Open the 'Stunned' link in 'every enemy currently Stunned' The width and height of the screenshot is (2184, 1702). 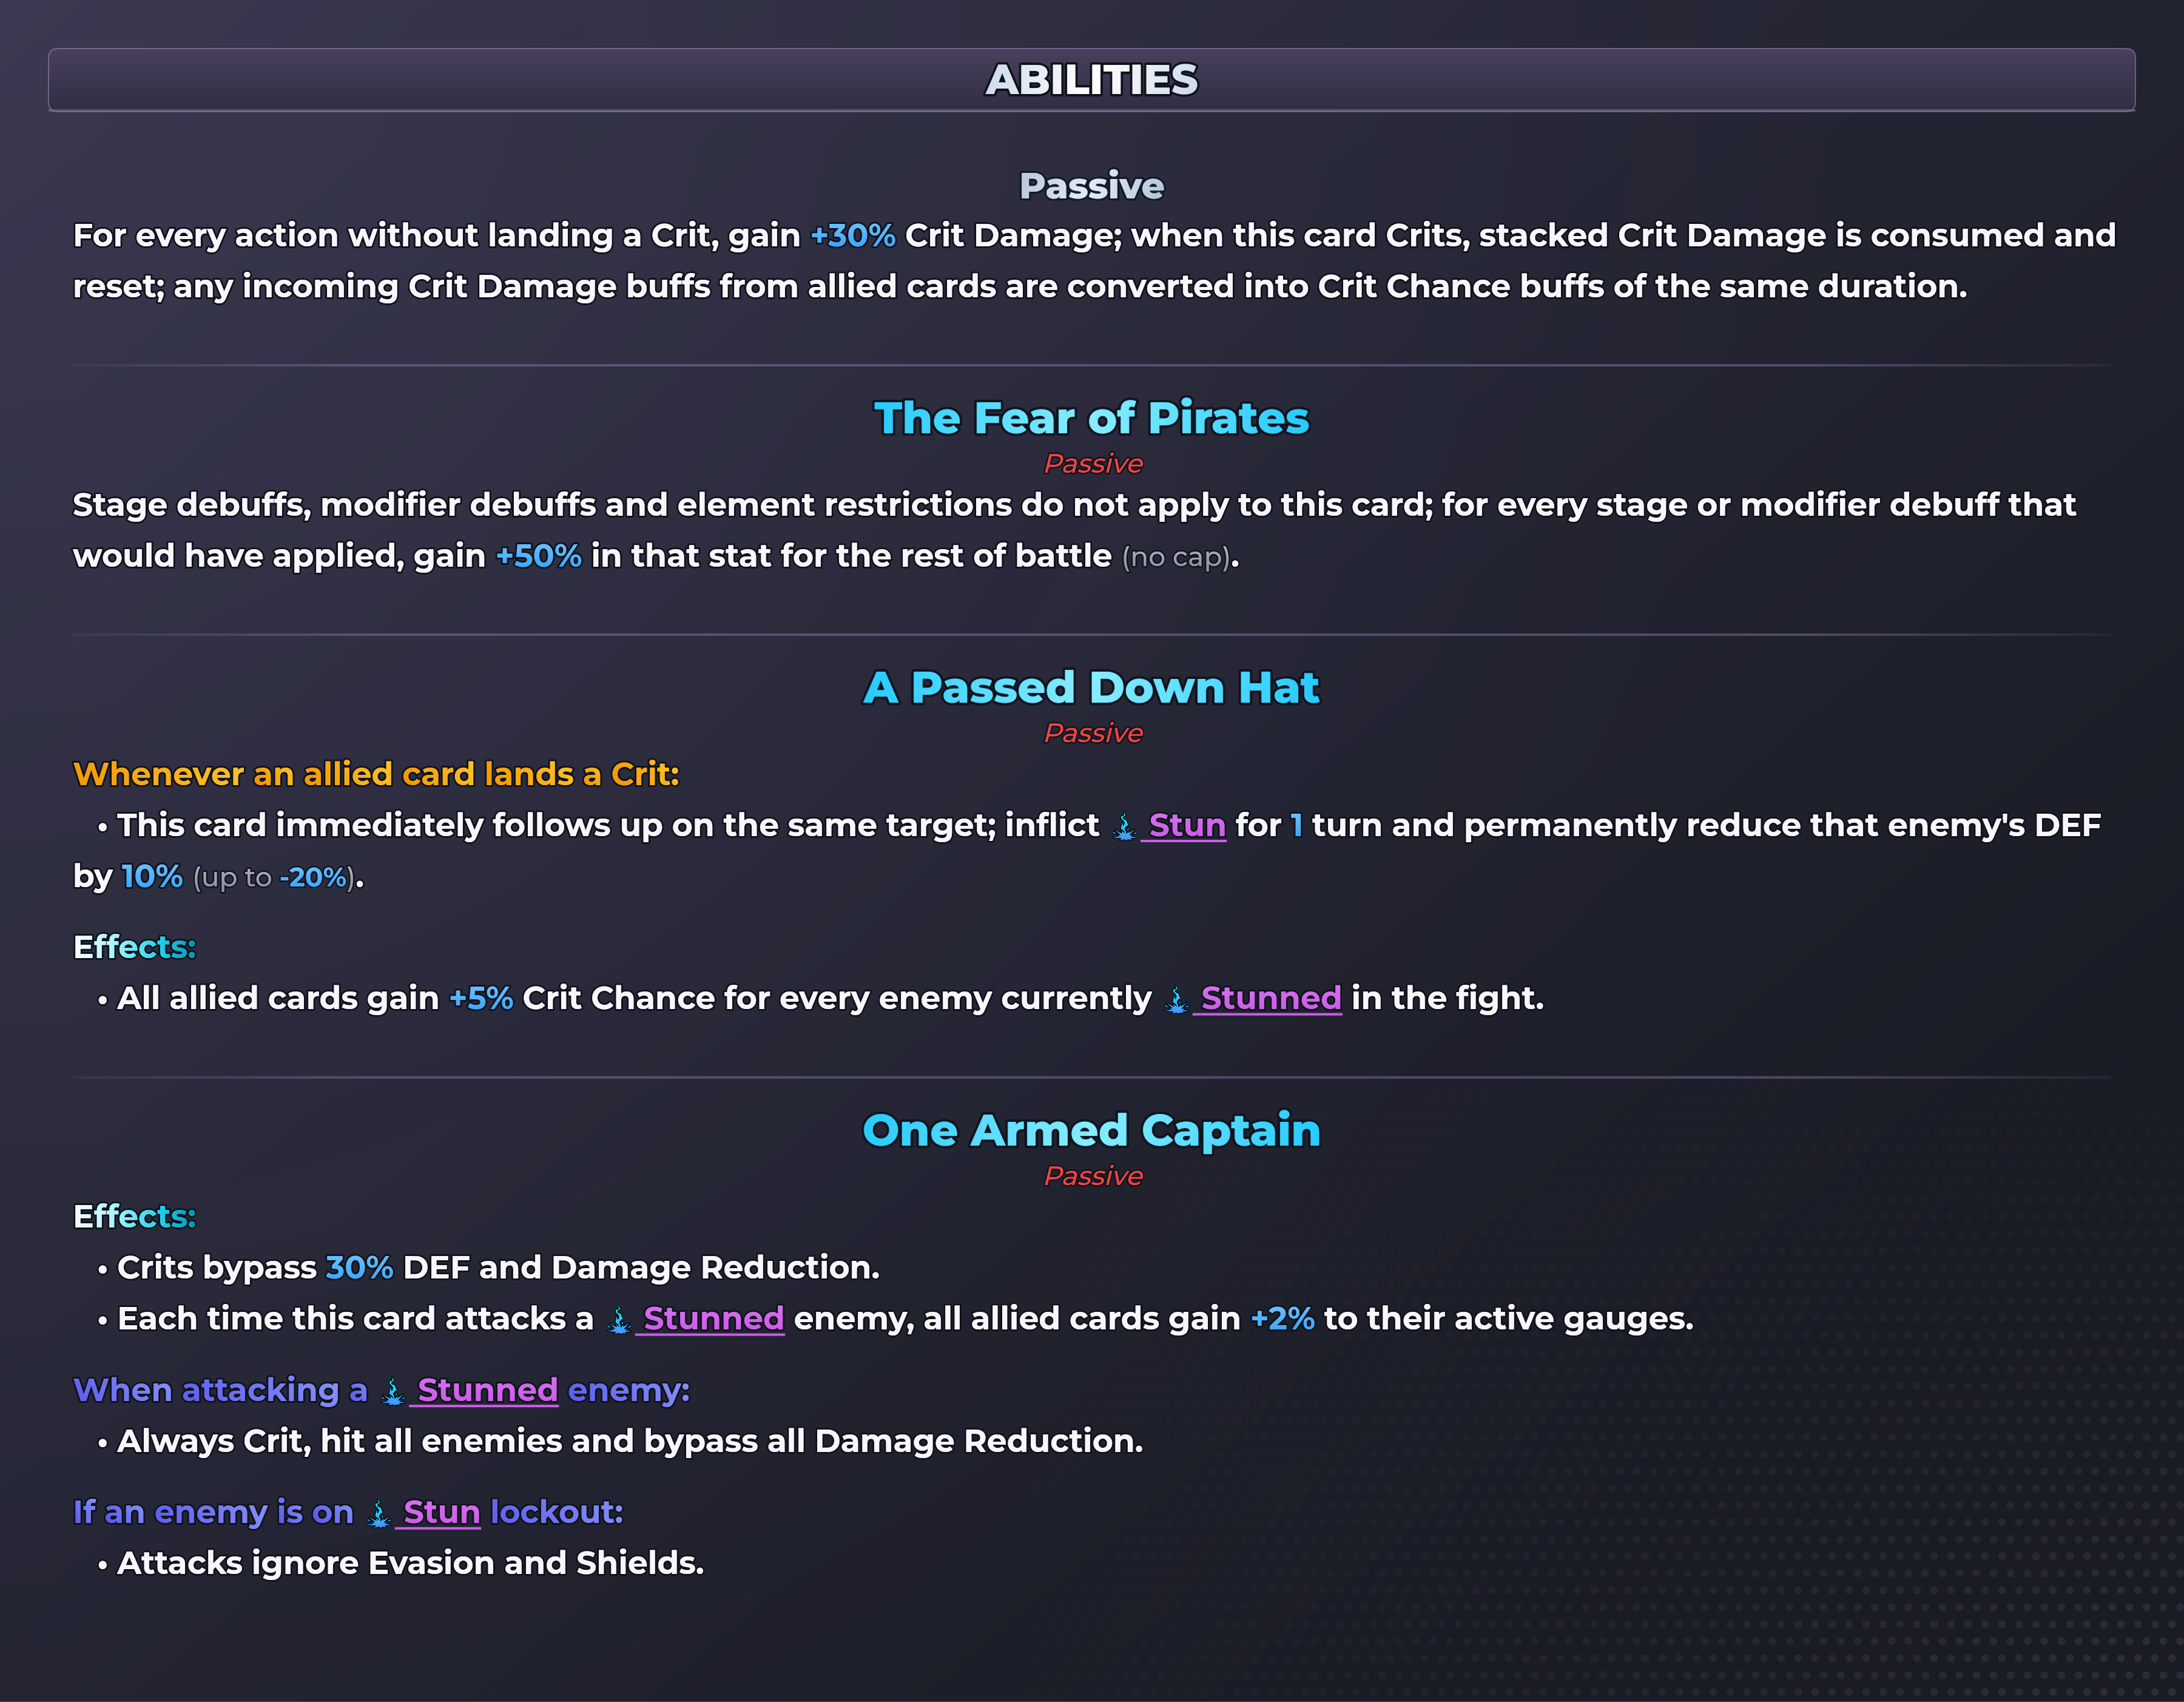(x=1271, y=999)
